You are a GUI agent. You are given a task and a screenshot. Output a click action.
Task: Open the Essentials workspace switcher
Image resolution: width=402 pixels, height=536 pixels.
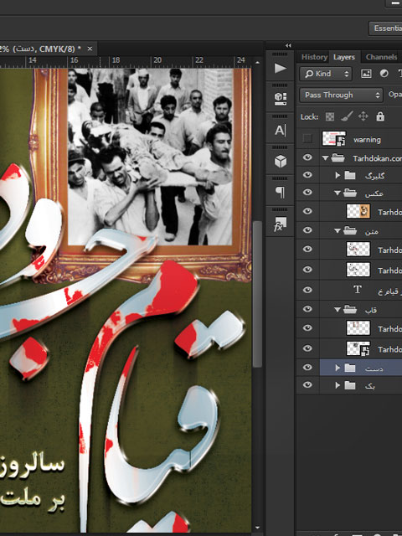[385, 28]
